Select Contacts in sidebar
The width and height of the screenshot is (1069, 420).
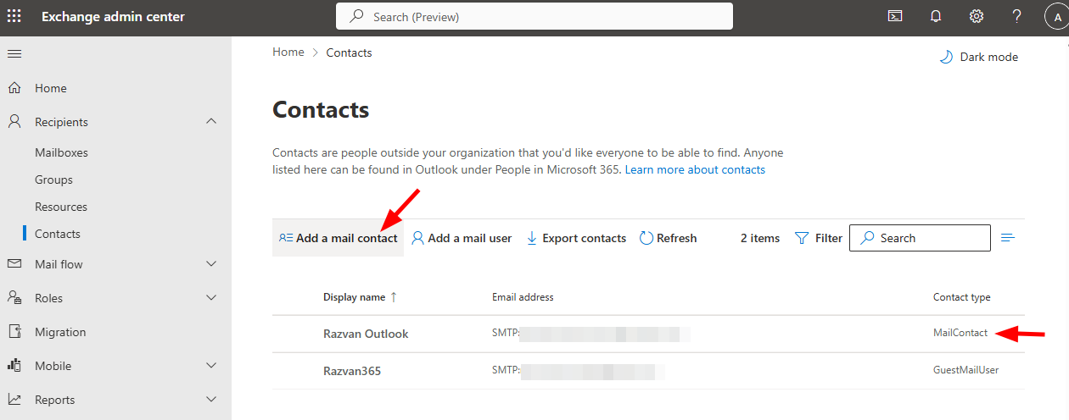tap(58, 234)
